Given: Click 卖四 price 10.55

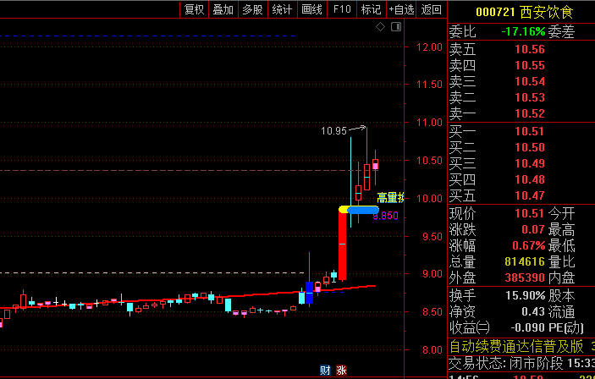Looking at the screenshot, I should (x=529, y=65).
